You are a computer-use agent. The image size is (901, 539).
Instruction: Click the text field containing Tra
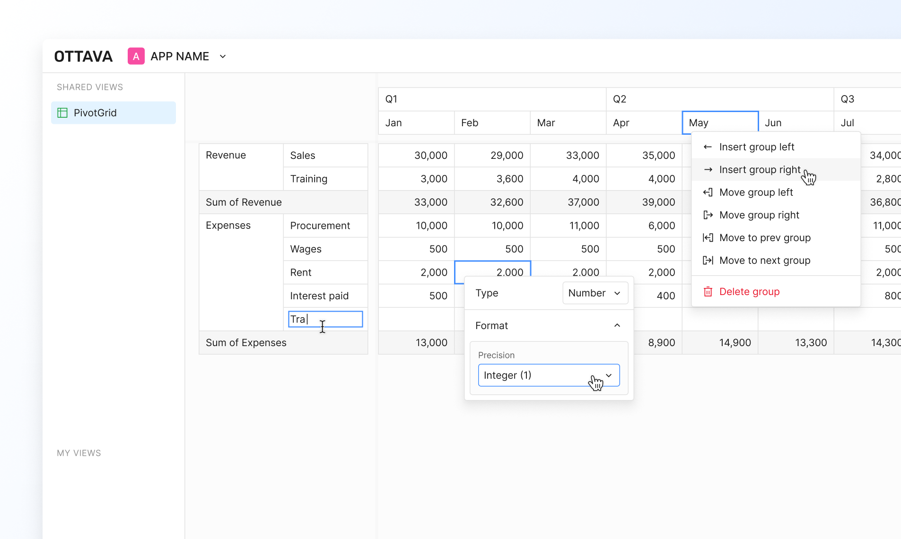325,319
